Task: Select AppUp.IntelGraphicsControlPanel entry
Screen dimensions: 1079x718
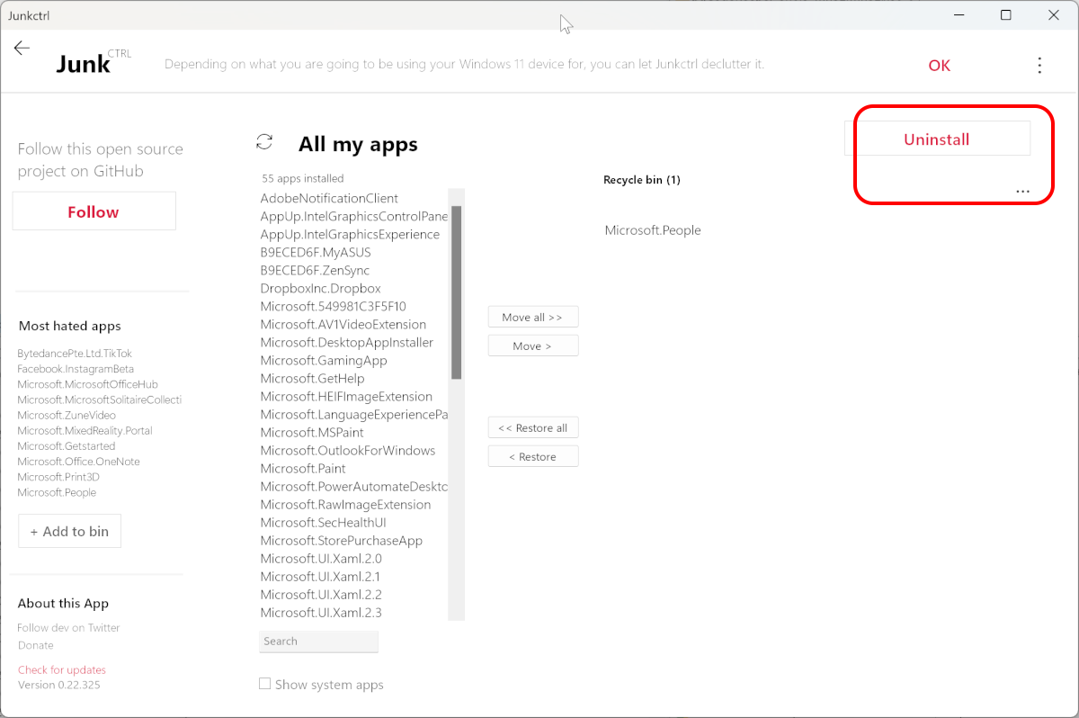Action: click(353, 216)
